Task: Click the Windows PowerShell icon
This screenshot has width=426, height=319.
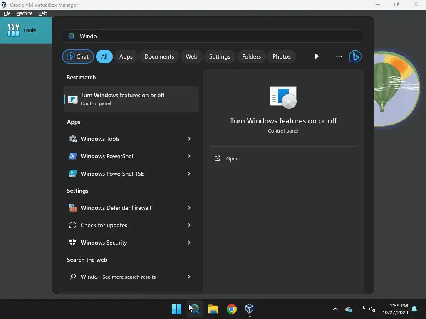Action: (72, 156)
